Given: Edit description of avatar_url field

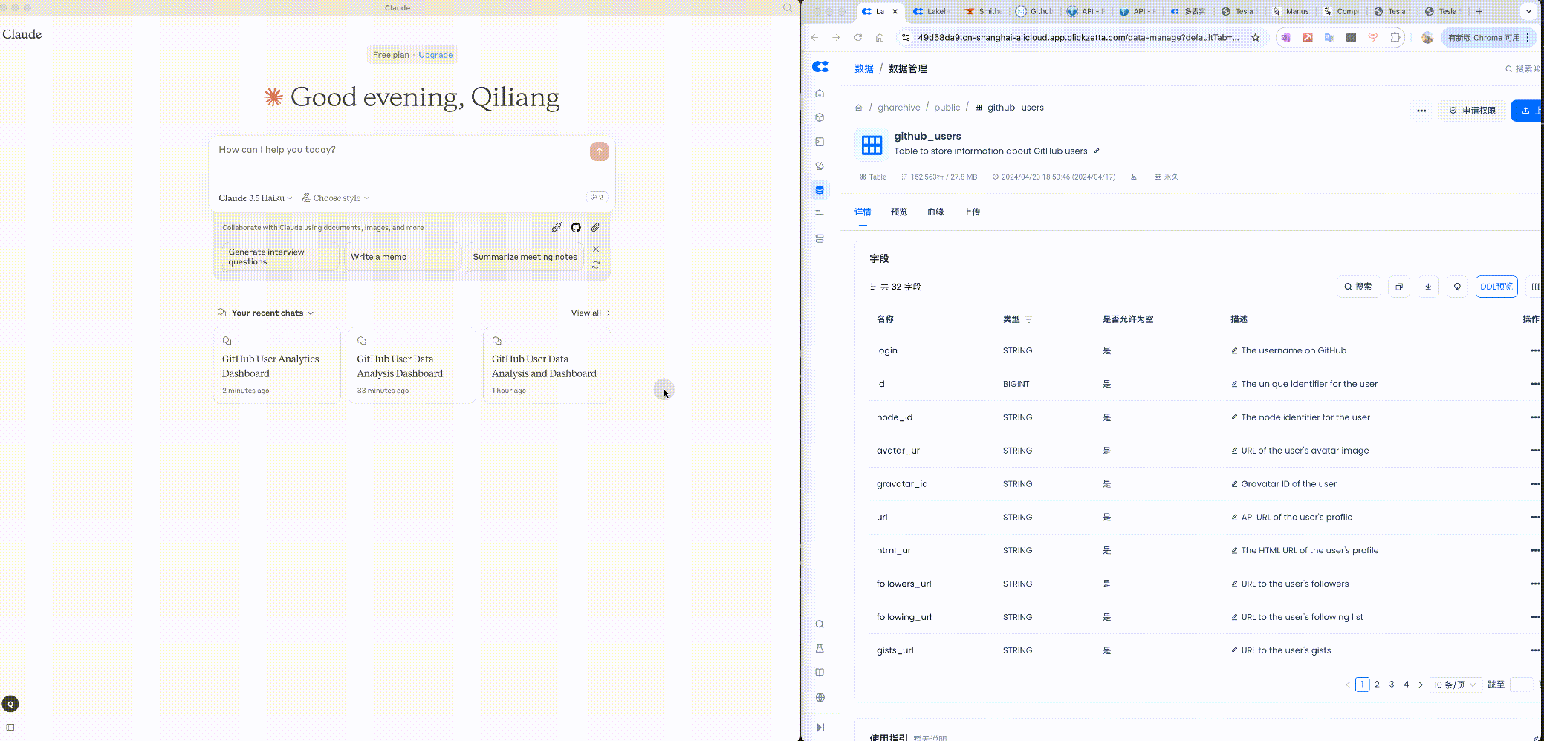Looking at the screenshot, I should coord(1234,451).
